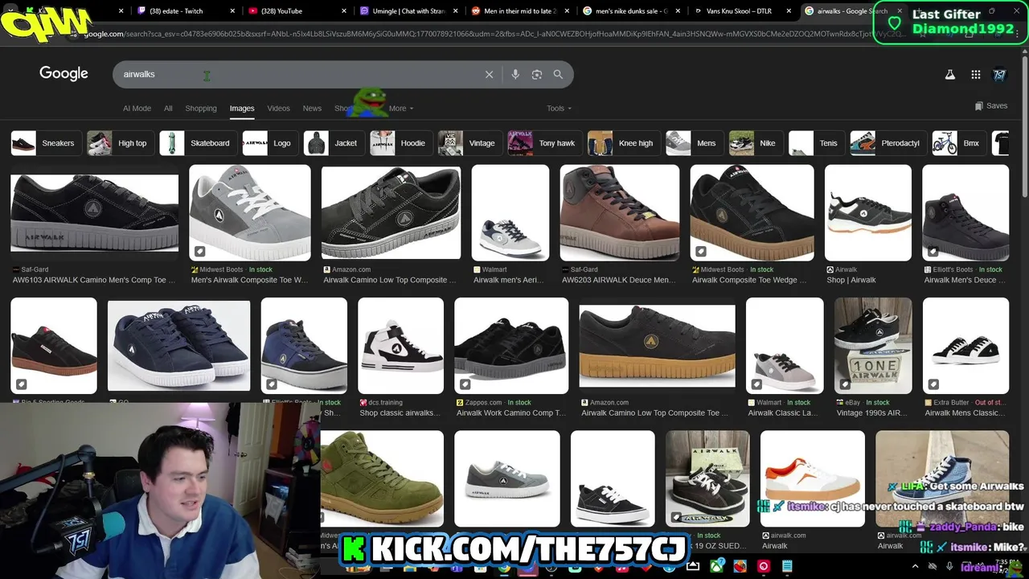Expand the More search categories dropdown
Screen dimensions: 1029x579
tap(401, 108)
